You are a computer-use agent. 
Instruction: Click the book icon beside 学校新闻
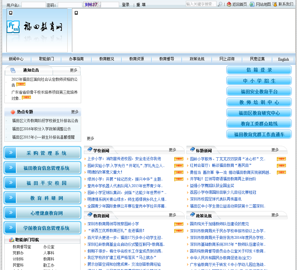[90, 150]
